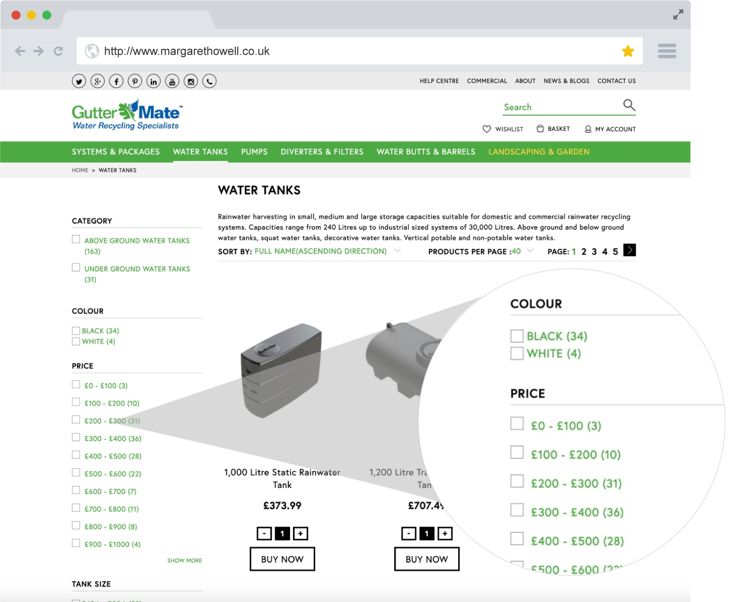The width and height of the screenshot is (730, 602).
Task: Open News & Blogs link
Action: tap(566, 81)
